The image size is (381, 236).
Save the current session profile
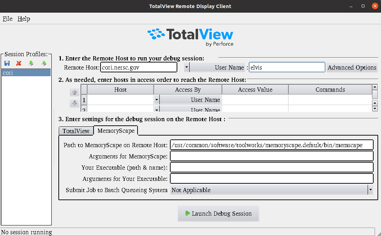7,63
